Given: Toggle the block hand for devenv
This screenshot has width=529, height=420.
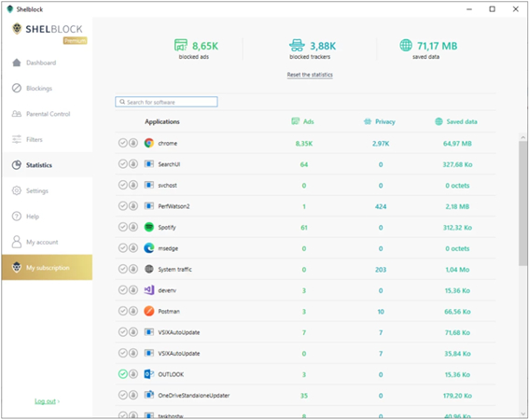Looking at the screenshot, I should coord(133,290).
